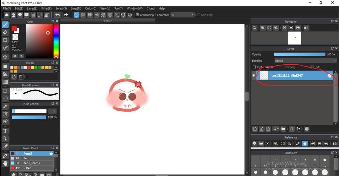Viewport: 339px width, 176px height.
Task: Open layer settings gear for xu1211k11 layer
Action: 330,76
